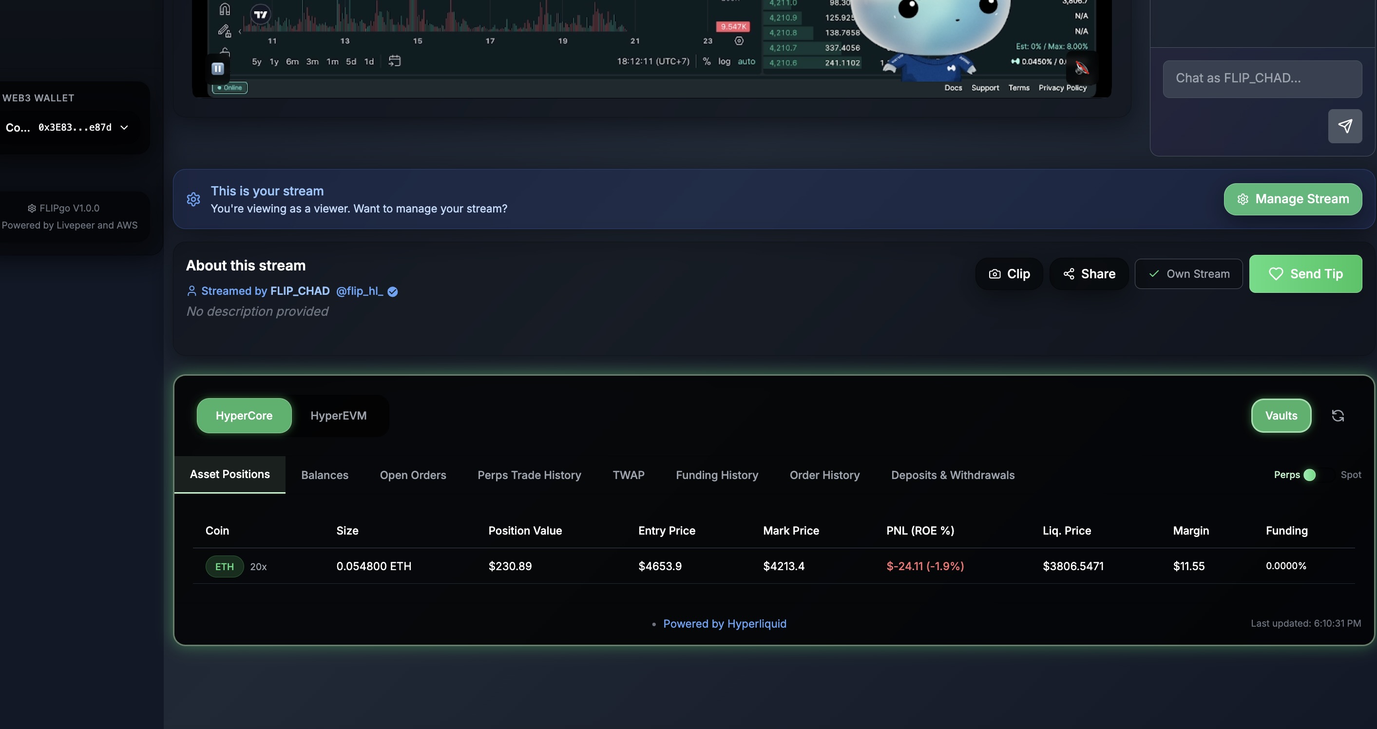The image size is (1377, 729).
Task: Click the 20x leverage label
Action: pos(258,567)
